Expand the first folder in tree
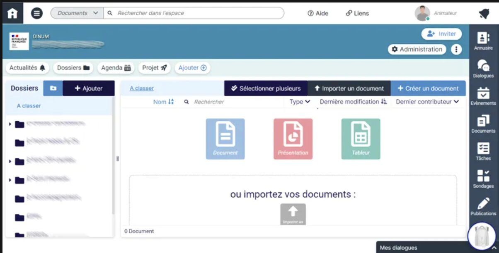 coord(10,124)
